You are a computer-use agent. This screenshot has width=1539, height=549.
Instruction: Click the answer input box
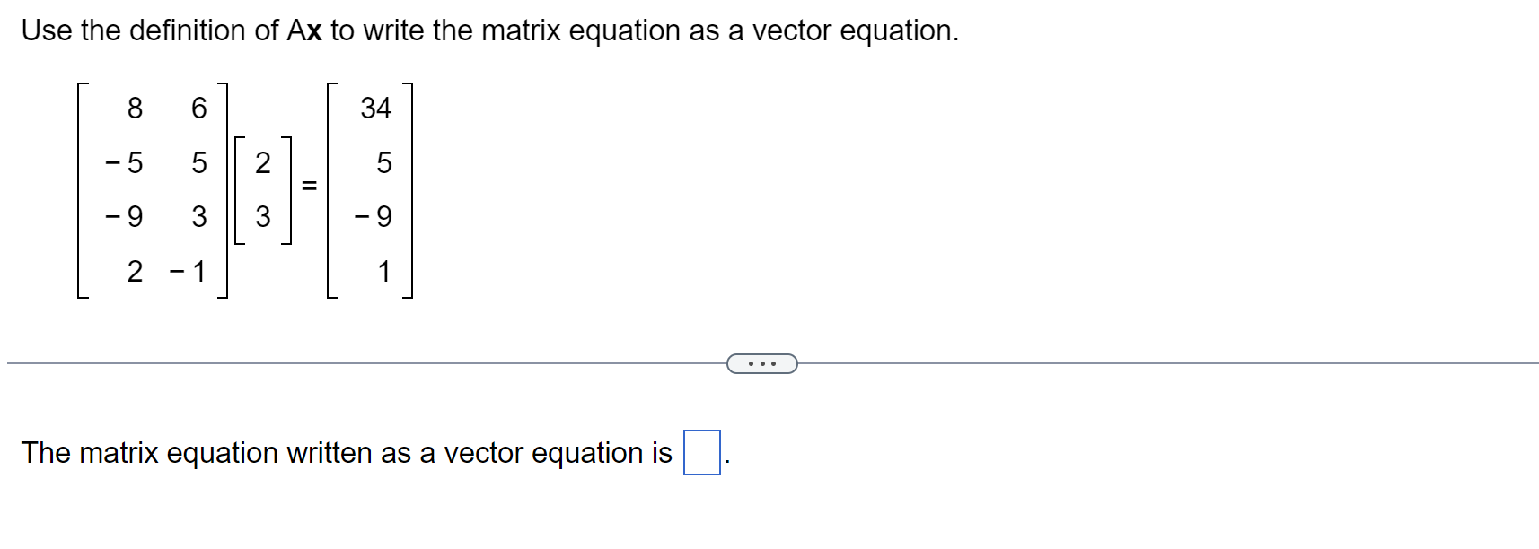pos(703,455)
